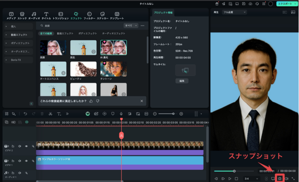Click the voiceover microphone icon

pos(121,114)
